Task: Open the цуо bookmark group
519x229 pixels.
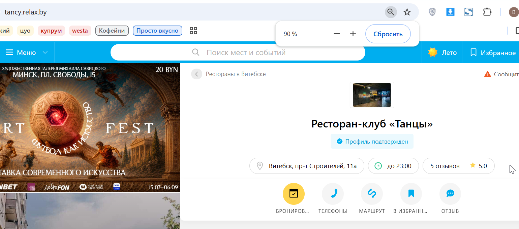Action: click(x=25, y=31)
